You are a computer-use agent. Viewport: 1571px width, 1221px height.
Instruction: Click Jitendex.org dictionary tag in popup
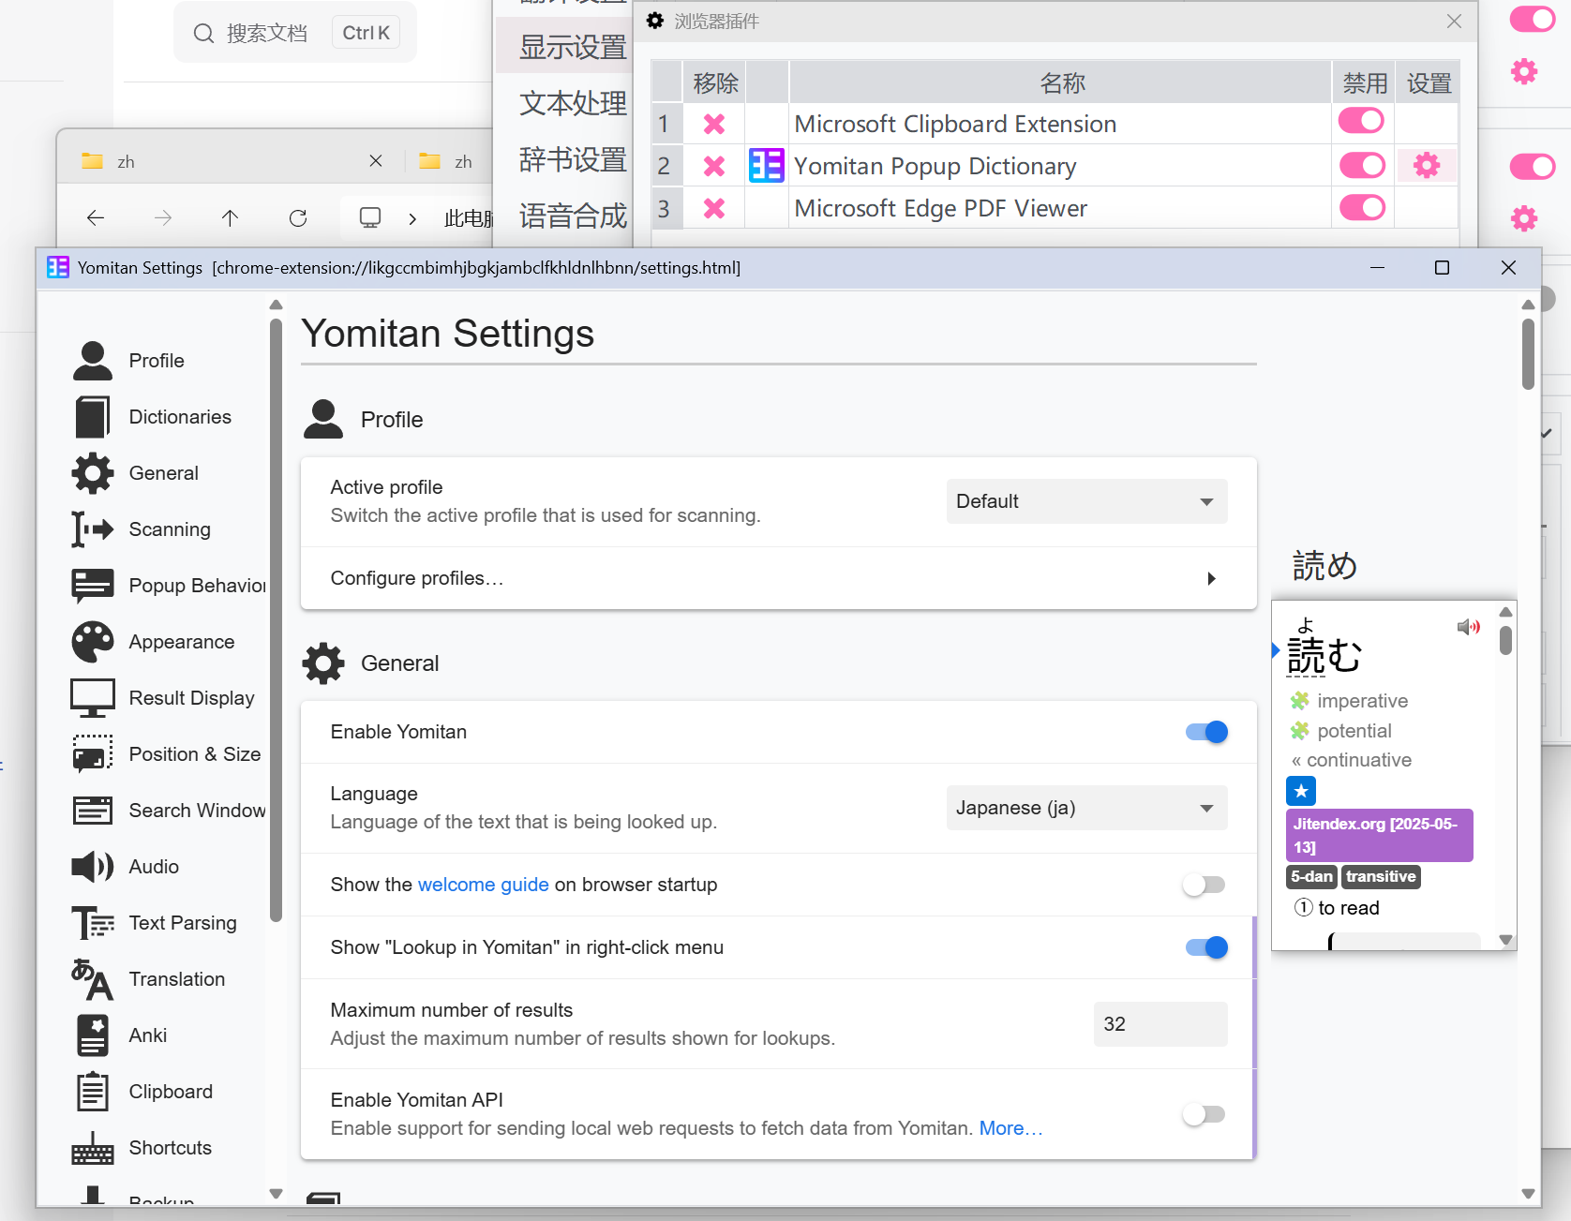click(x=1379, y=835)
